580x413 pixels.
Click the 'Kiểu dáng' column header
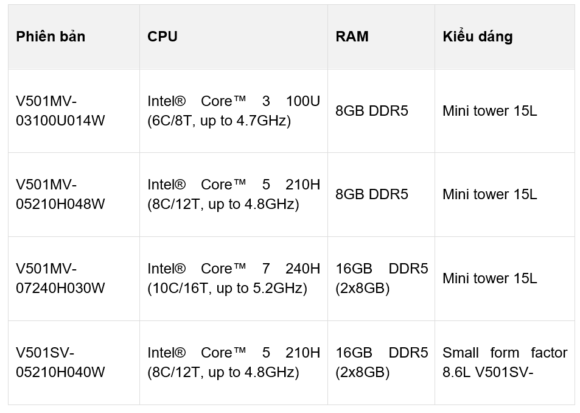[477, 37]
